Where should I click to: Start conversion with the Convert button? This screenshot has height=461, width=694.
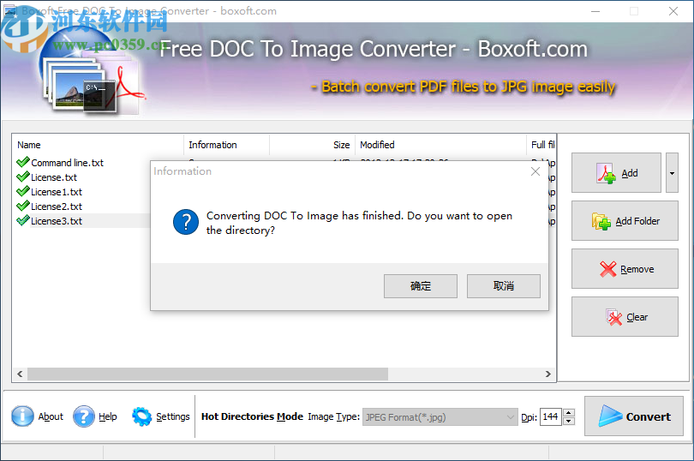point(634,416)
